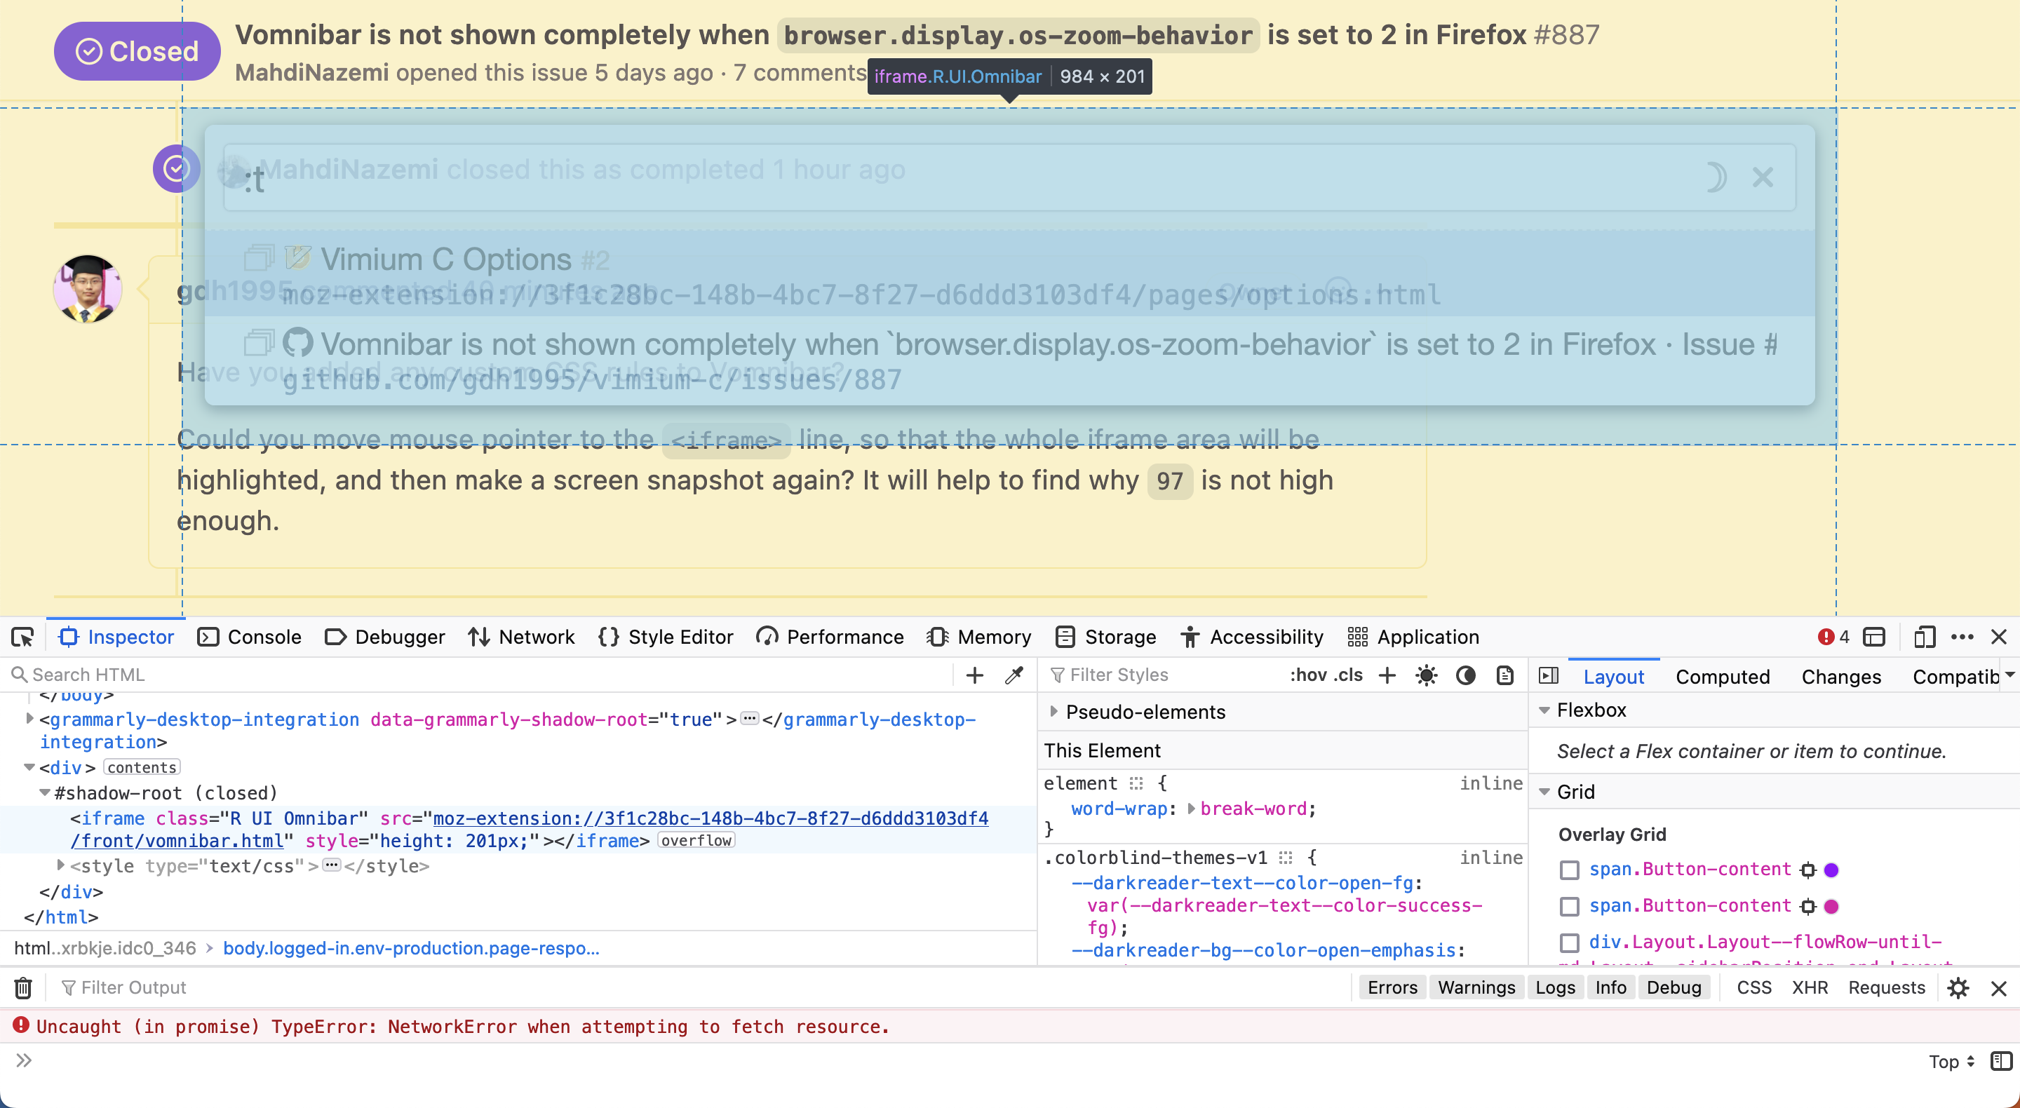This screenshot has height=1108, width=2020.
Task: Select the element picker tool
Action: click(22, 637)
